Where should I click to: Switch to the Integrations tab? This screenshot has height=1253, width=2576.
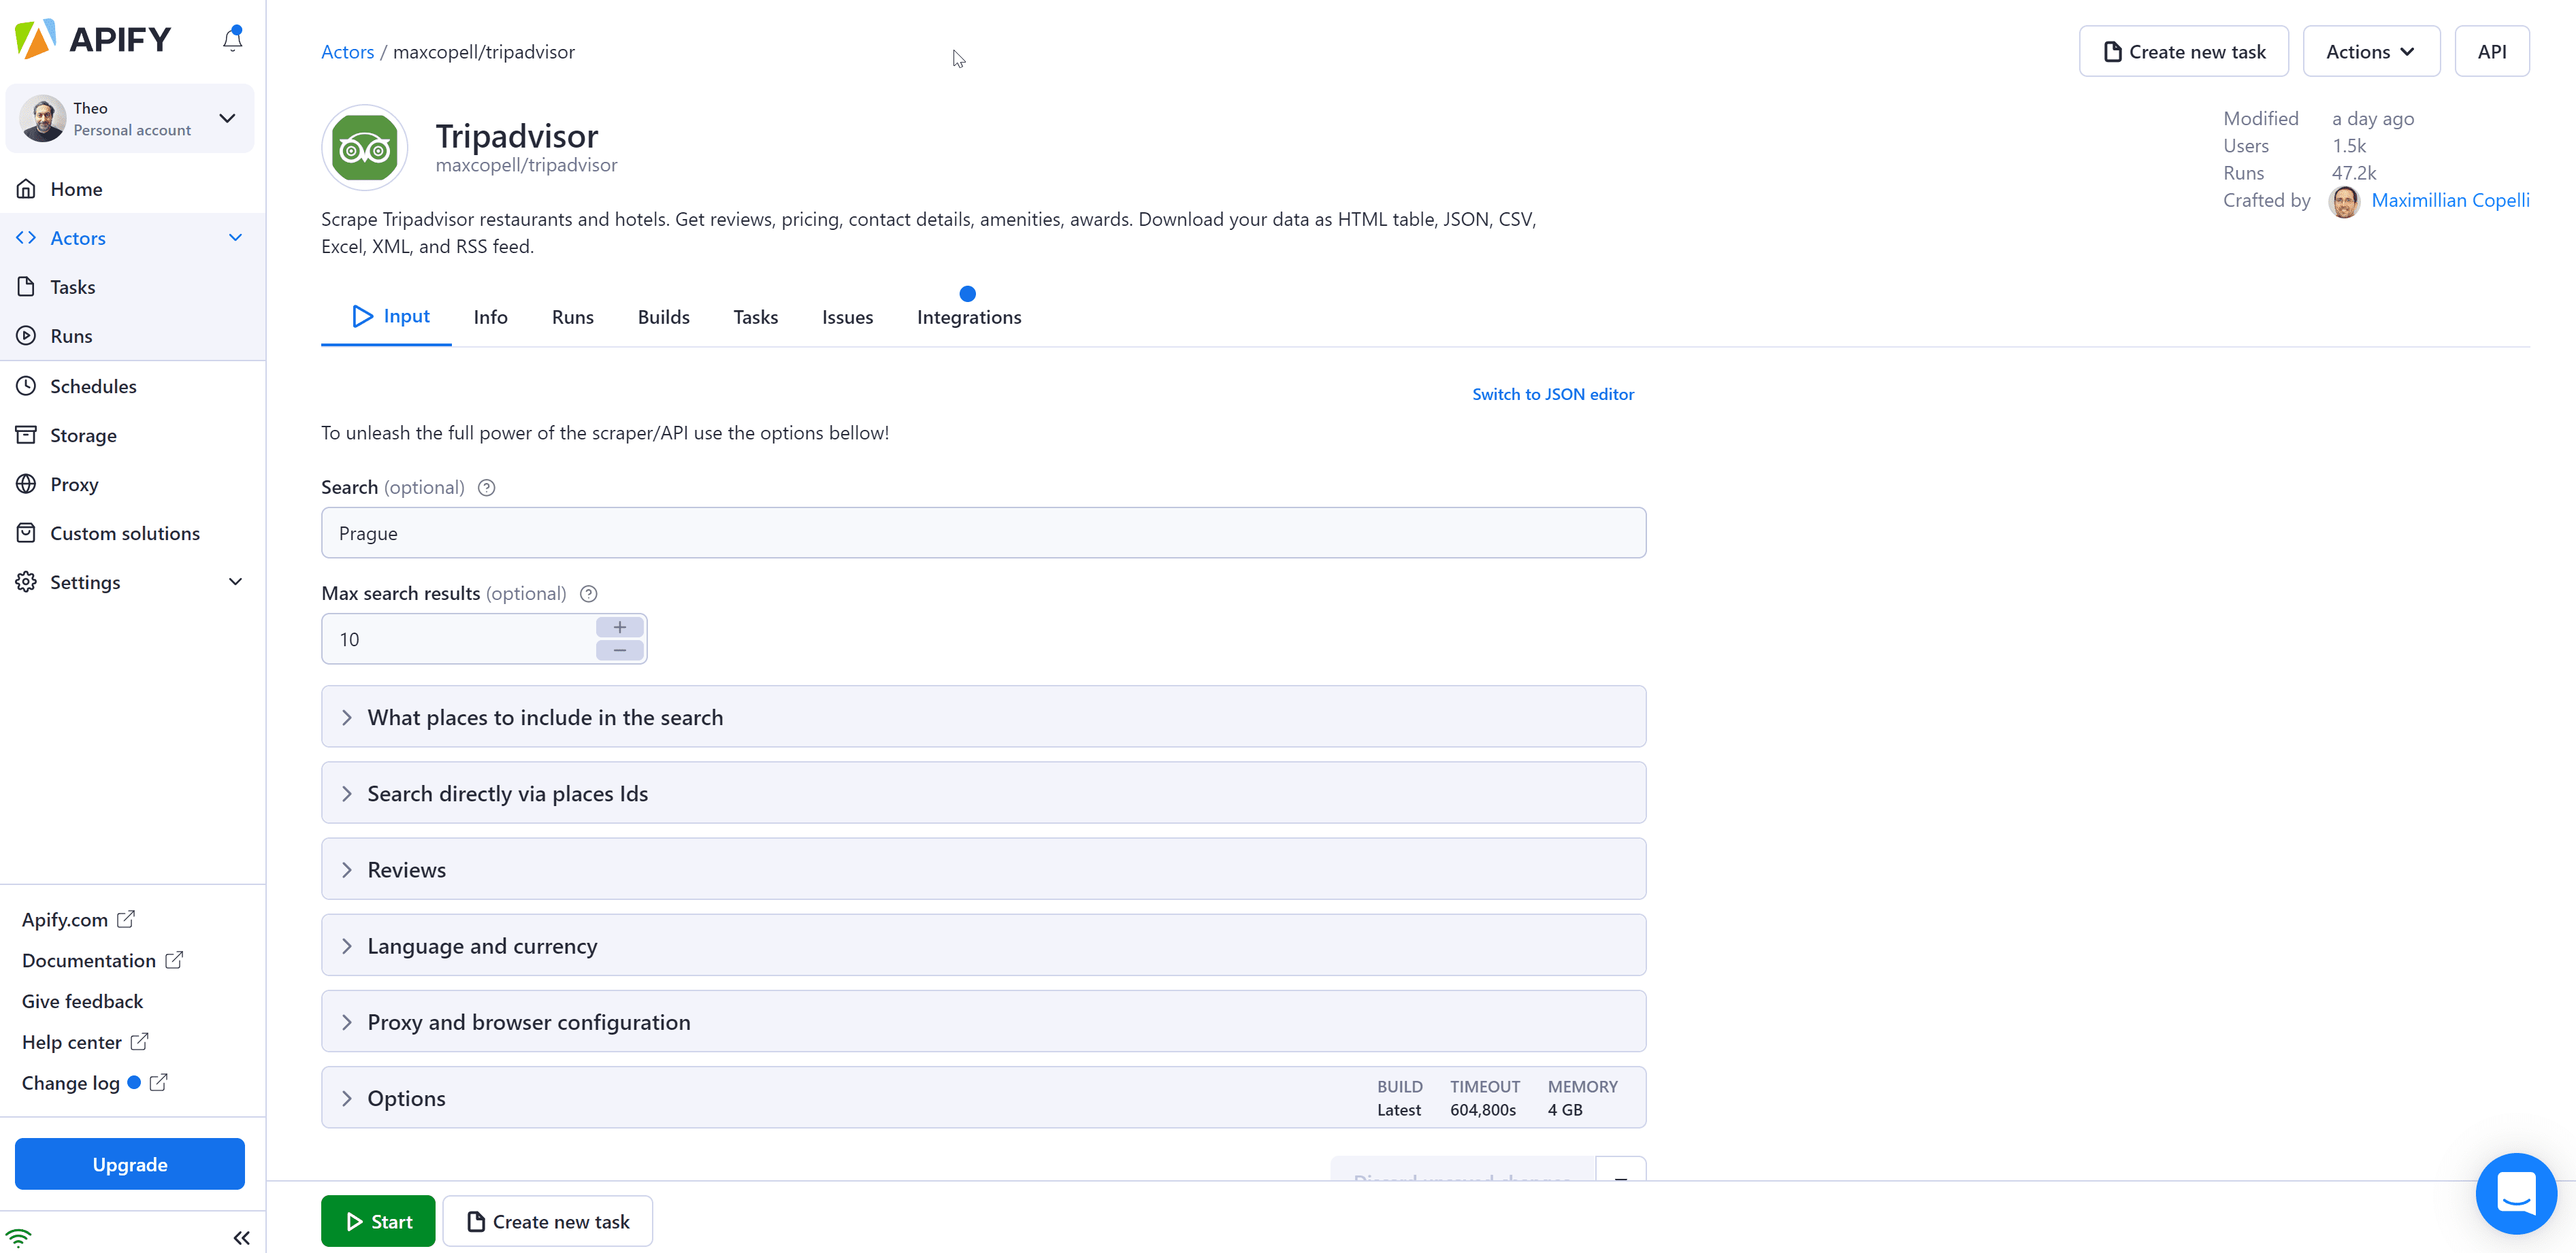click(x=969, y=317)
